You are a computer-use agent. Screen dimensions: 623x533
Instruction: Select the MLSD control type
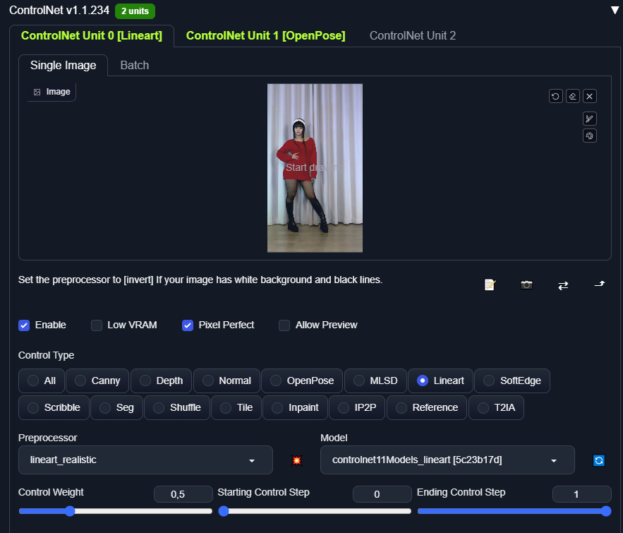[x=375, y=381]
